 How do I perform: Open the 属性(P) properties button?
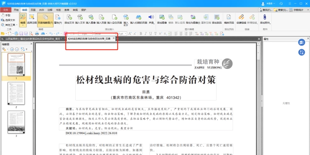(x=58, y=19)
